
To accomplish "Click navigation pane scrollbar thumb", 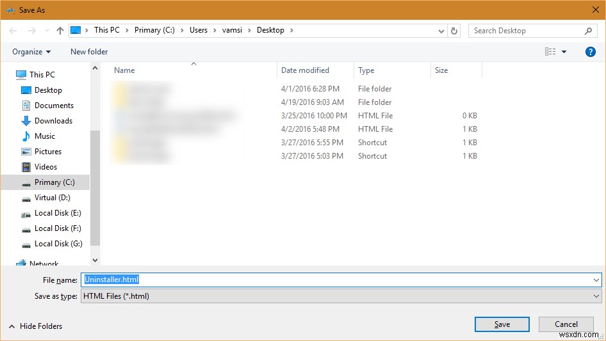I will pos(95,188).
